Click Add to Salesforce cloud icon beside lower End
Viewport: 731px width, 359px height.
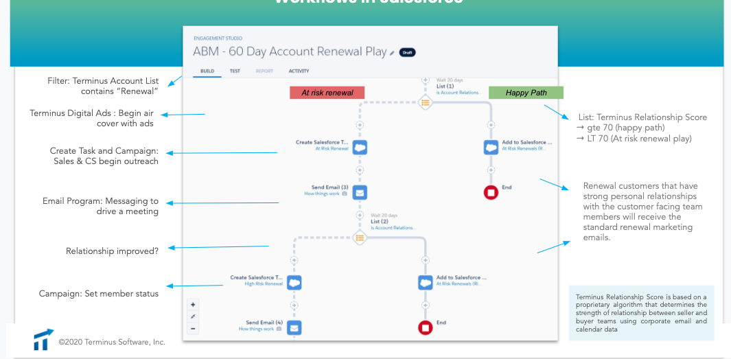(425, 283)
